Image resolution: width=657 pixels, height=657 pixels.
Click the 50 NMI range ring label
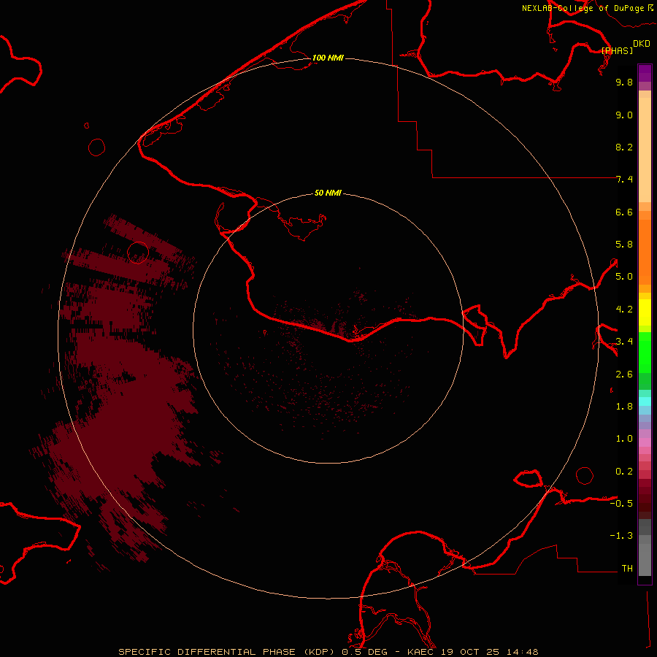coord(328,193)
